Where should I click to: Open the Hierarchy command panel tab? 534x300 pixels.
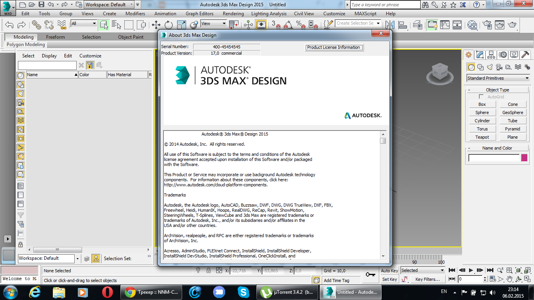[x=491, y=55]
